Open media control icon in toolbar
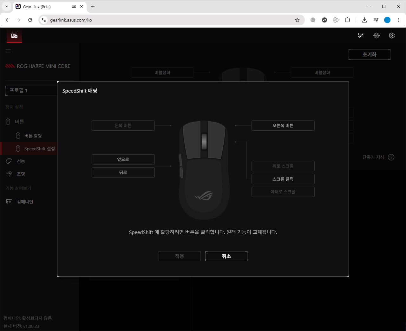Screen dimensions: 406x331 tap(376, 20)
